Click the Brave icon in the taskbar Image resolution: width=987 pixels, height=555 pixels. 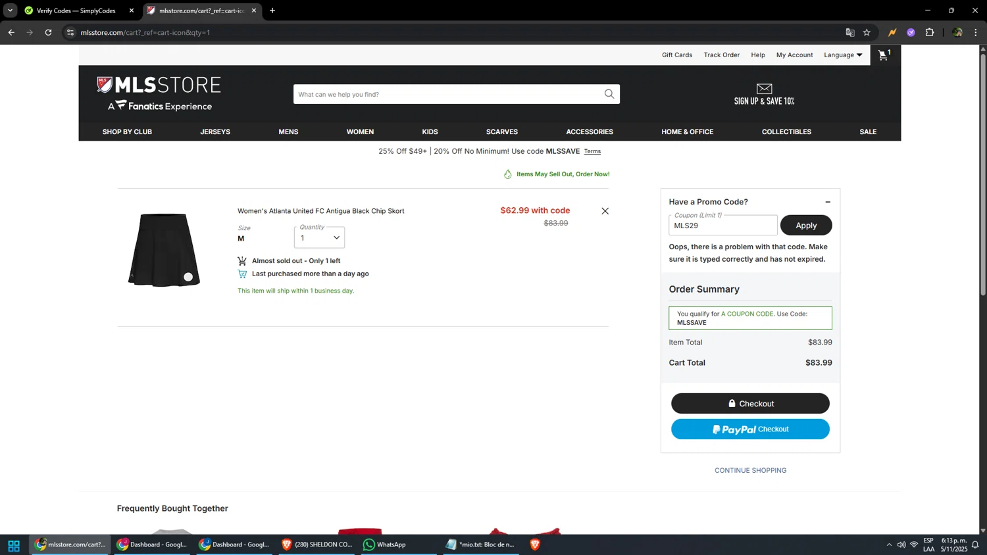point(535,544)
